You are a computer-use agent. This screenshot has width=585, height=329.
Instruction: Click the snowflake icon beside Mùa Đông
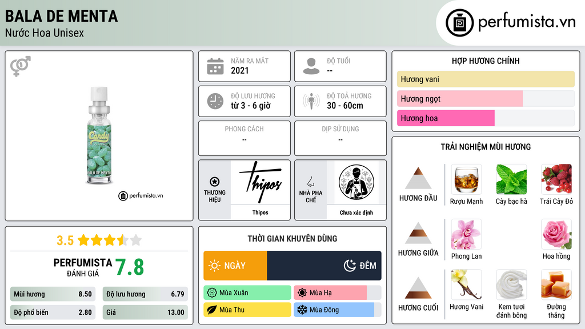(302, 310)
